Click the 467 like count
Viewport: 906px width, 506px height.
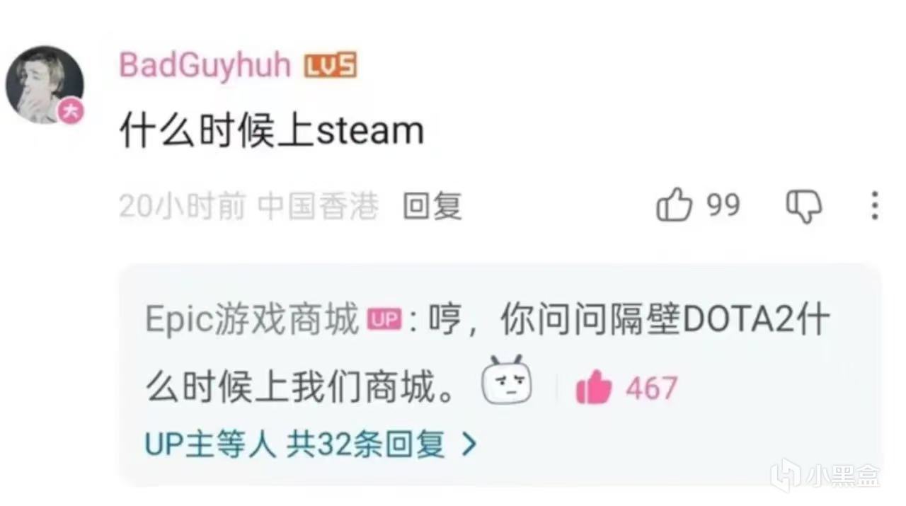point(651,389)
